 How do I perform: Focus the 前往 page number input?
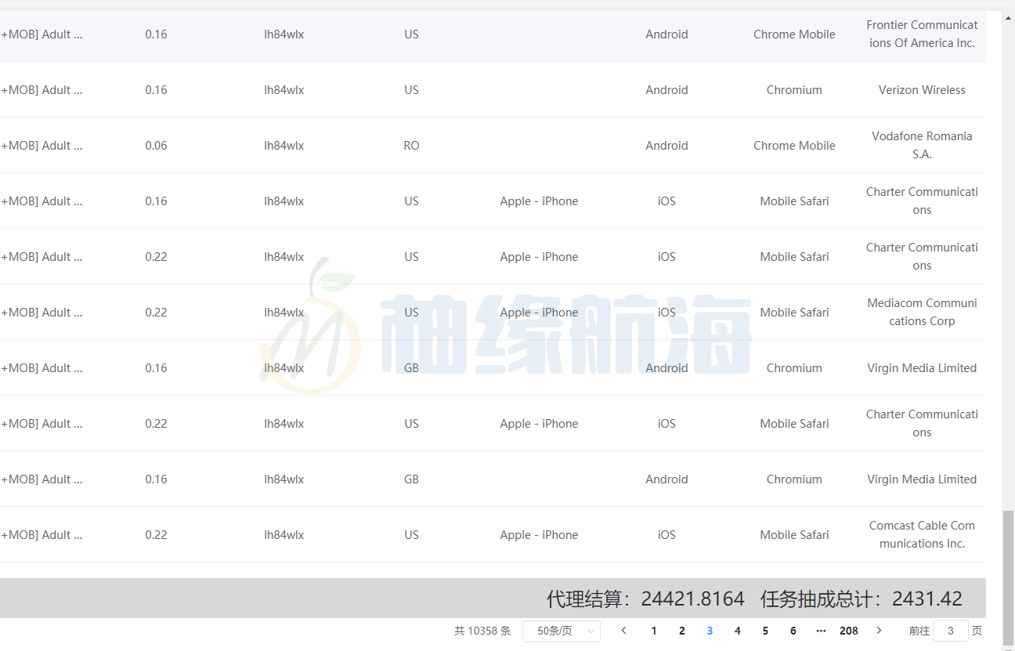pyautogui.click(x=951, y=631)
